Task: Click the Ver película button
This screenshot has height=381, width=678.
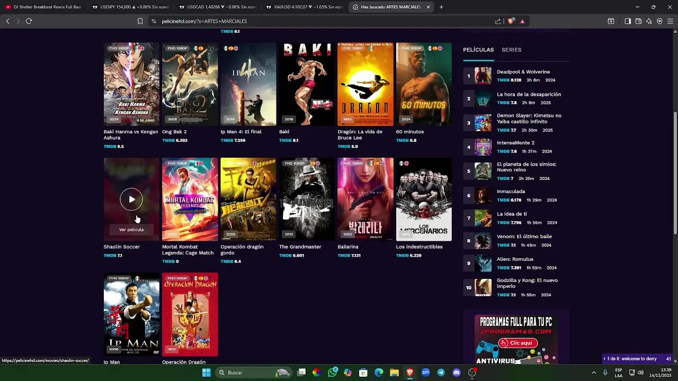Action: pos(131,230)
